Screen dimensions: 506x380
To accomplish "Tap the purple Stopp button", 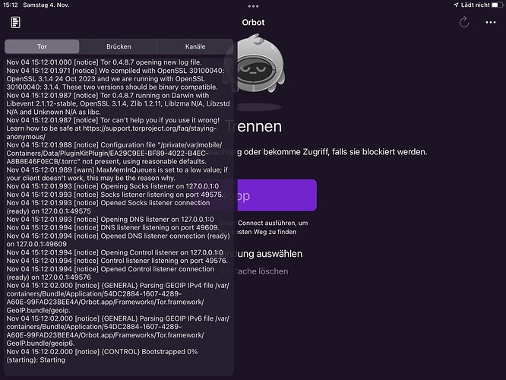I will pos(254,195).
